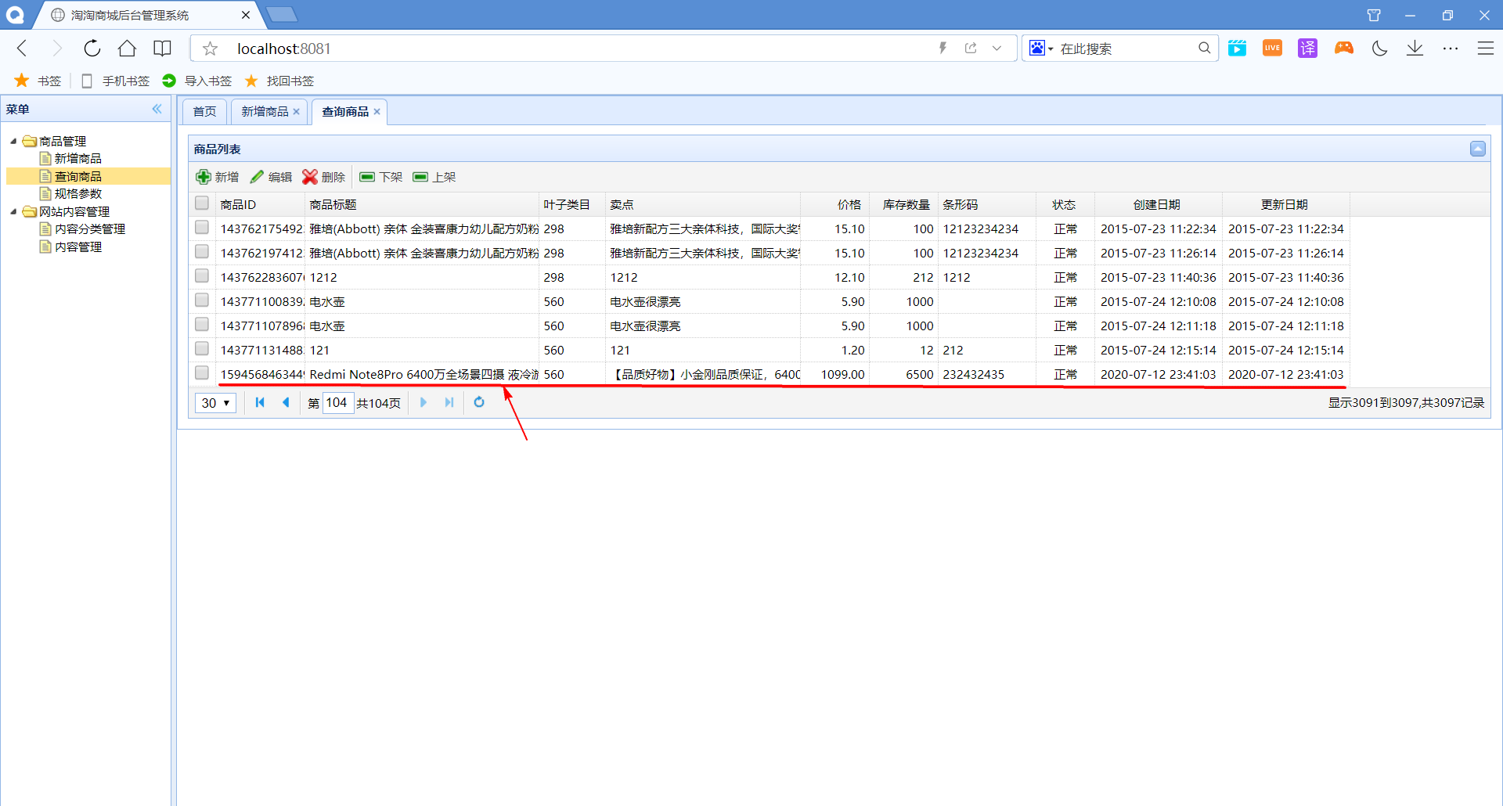This screenshot has width=1503, height=806.
Task: Switch to the 首页 tab
Action: point(205,112)
